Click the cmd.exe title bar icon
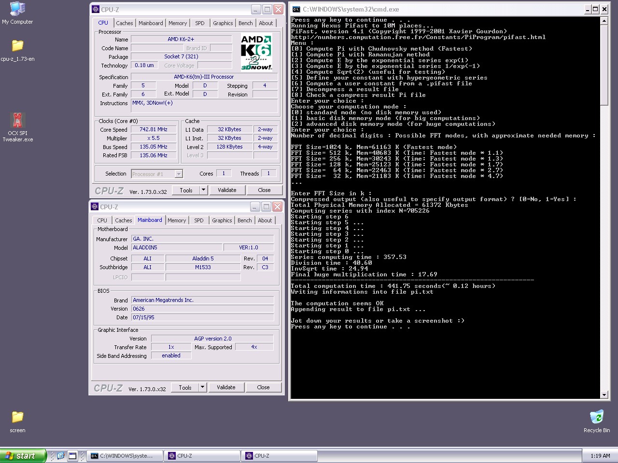Screen dimensions: 618x463 tap(296, 9)
